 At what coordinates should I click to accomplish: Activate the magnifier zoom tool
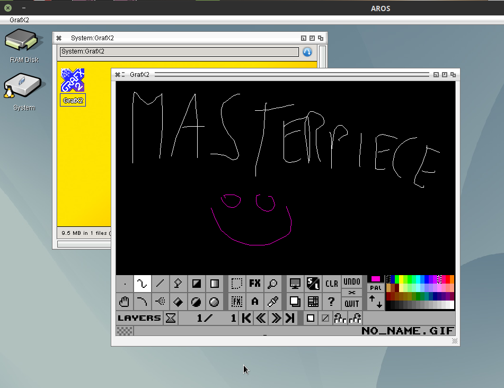[x=272, y=284]
